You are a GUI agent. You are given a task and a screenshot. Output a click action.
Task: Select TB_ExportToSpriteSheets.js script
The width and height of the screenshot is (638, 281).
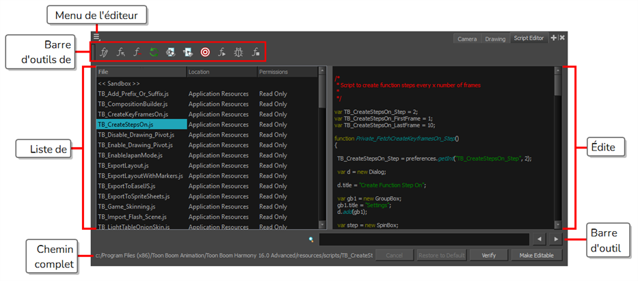pyautogui.click(x=134, y=196)
